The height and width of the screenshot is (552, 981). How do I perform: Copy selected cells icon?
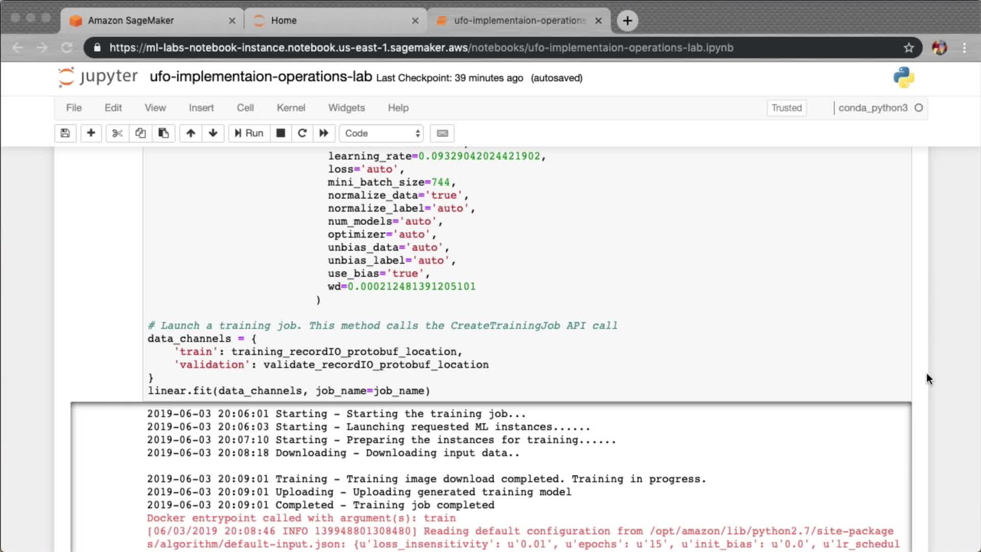[x=141, y=133]
